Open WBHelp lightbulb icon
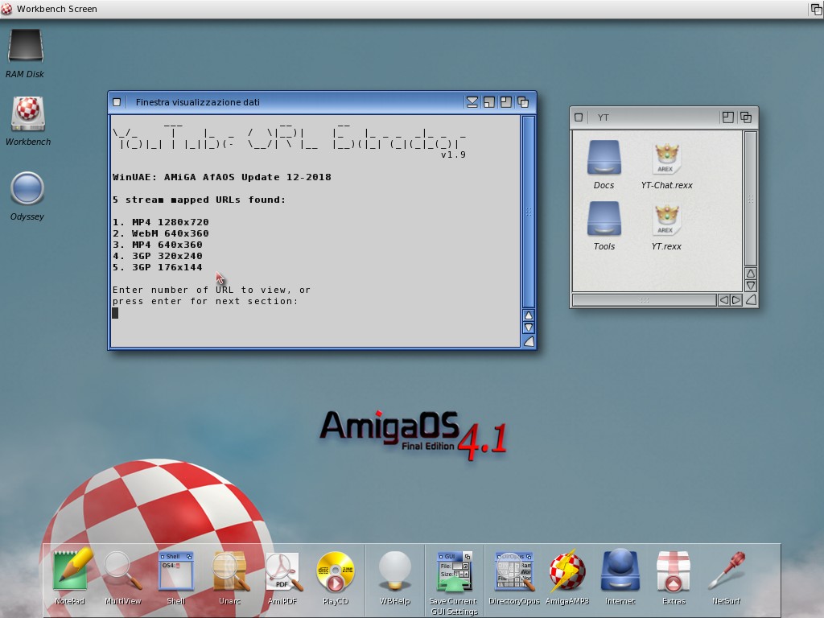 click(394, 572)
